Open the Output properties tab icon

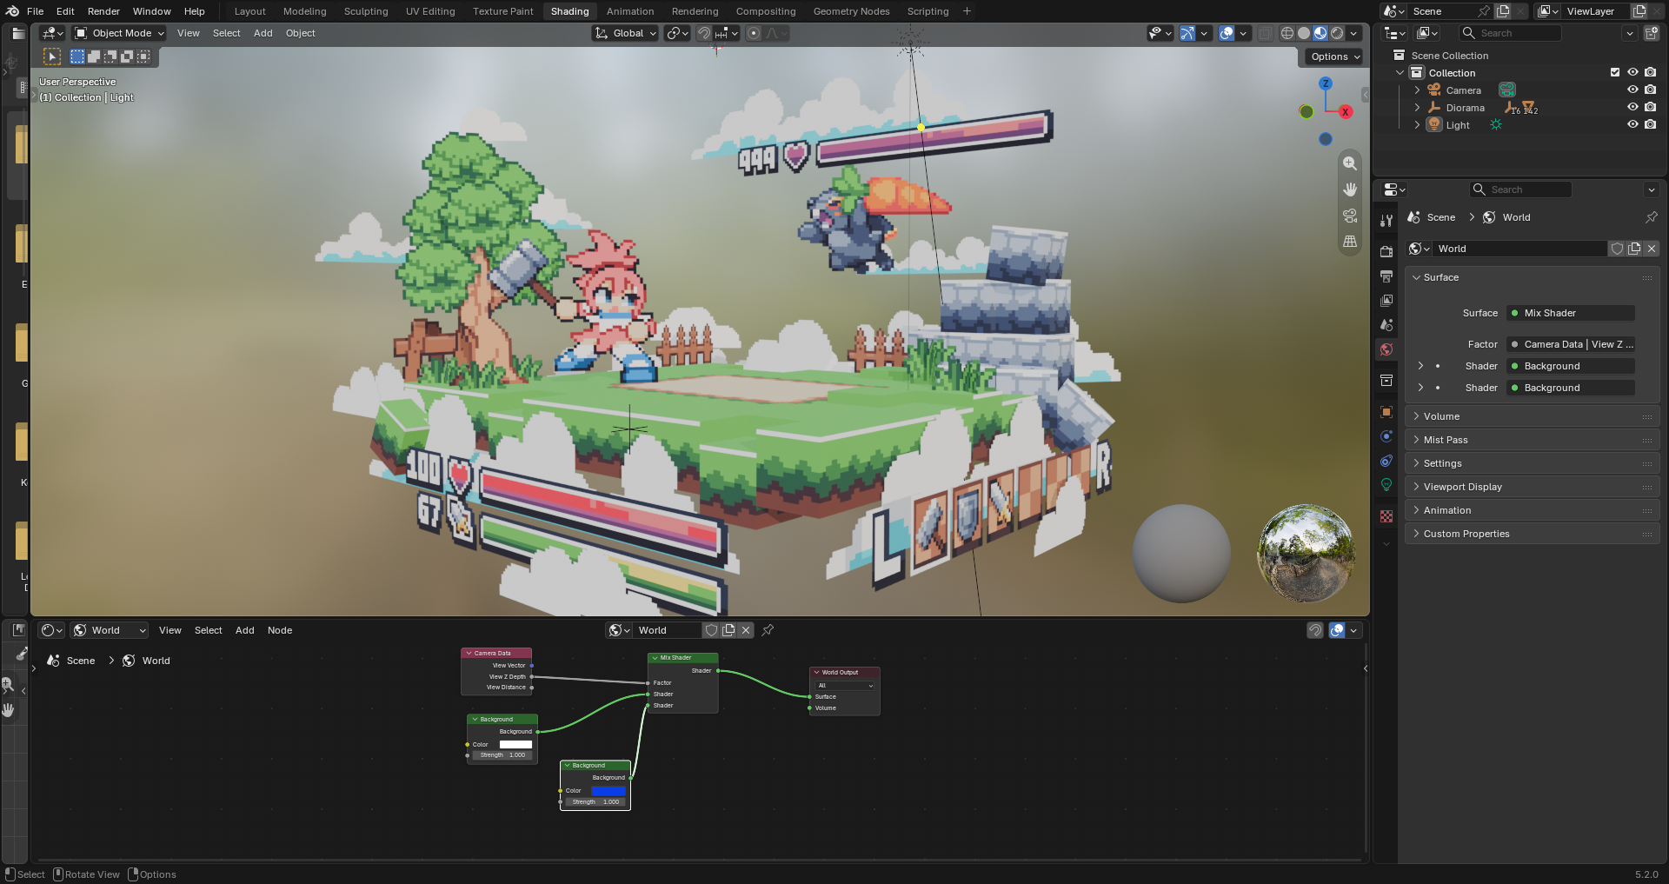click(1386, 276)
